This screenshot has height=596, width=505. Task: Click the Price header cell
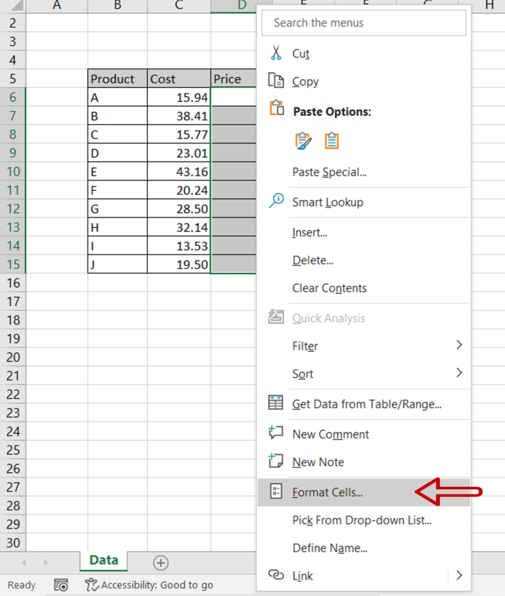point(234,79)
